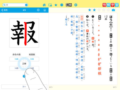This screenshot has width=120, height=90.
Task: Set rating to five stars
Action: point(108,10)
